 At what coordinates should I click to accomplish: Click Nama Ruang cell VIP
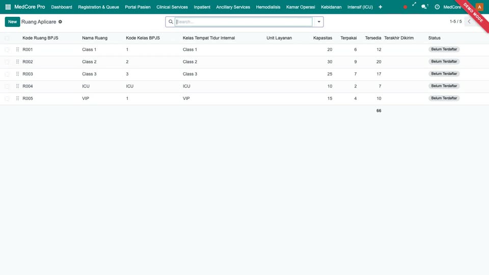coord(86,98)
